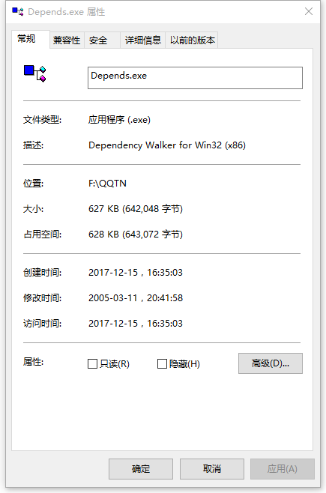Go to the 以前的版本 tab
The width and height of the screenshot is (326, 493).
point(192,40)
